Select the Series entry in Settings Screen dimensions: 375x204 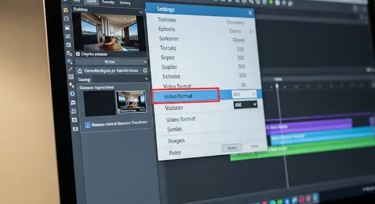[174, 129]
